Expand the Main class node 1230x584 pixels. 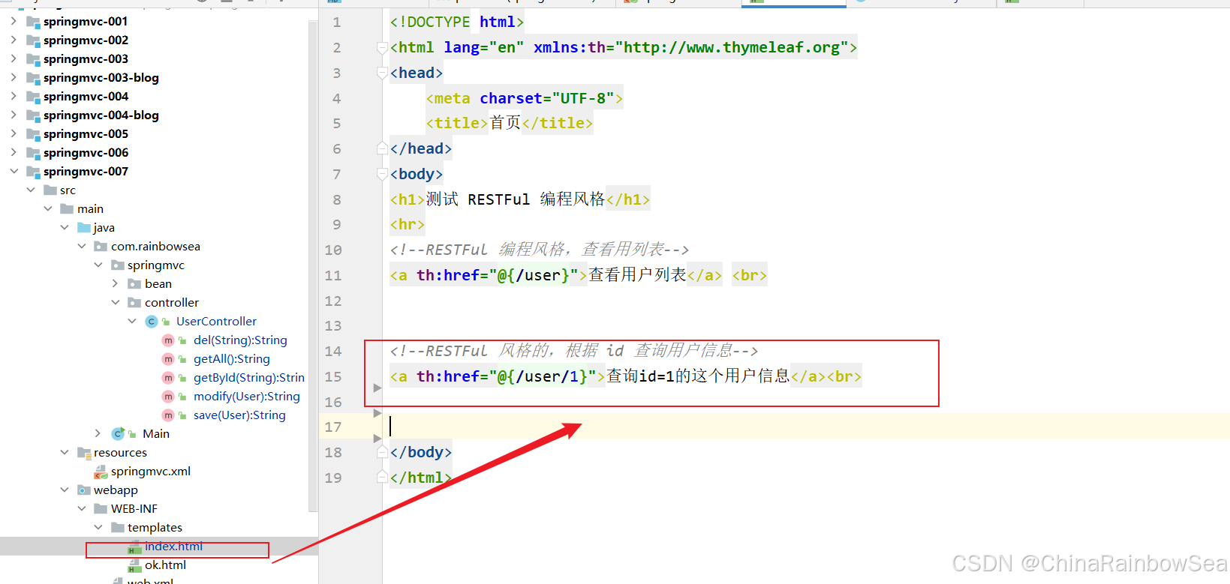(x=98, y=433)
